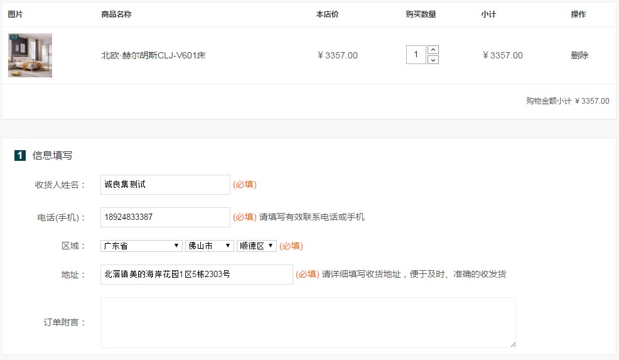Click the 图片 column header
Image resolution: width=619 pixels, height=360 pixels.
click(16, 14)
